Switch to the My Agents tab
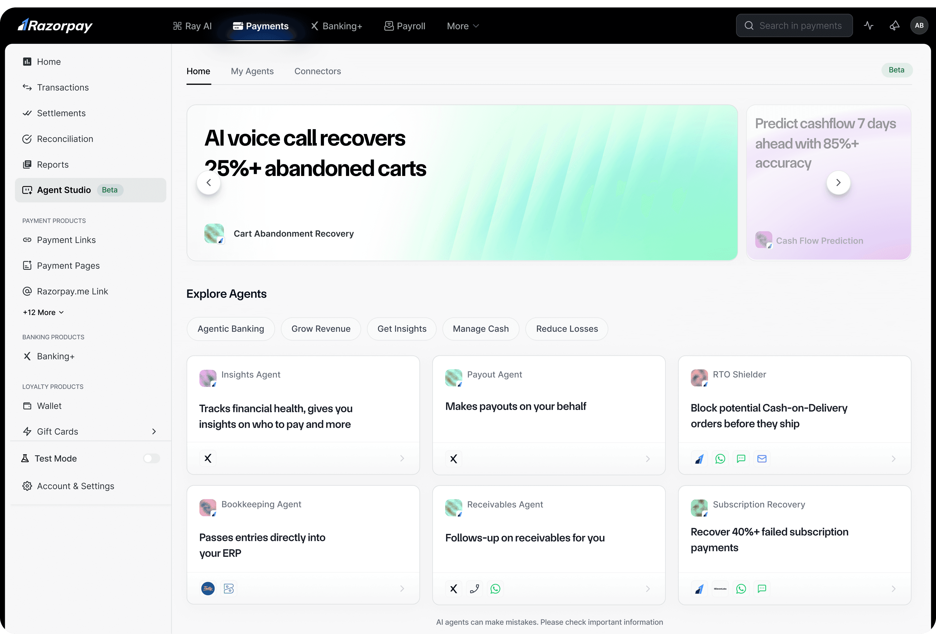936x634 pixels. (252, 71)
